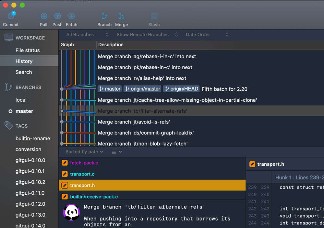
Task: Select the gitgui-0.11.0 tag
Action: 30,193
